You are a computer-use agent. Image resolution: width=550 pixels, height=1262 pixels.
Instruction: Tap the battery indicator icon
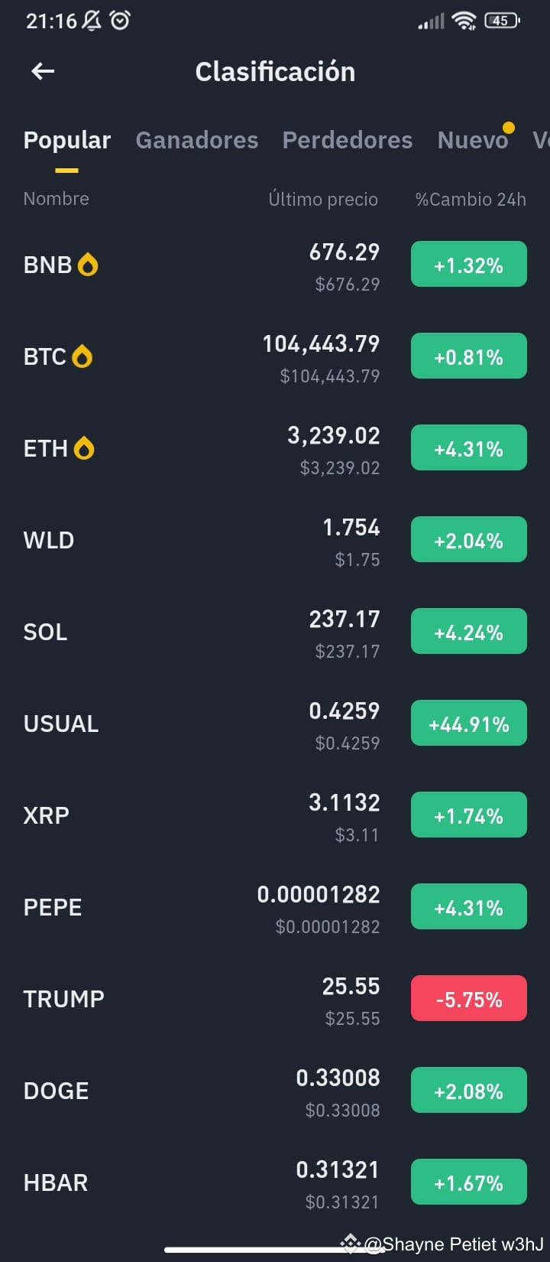click(x=502, y=21)
